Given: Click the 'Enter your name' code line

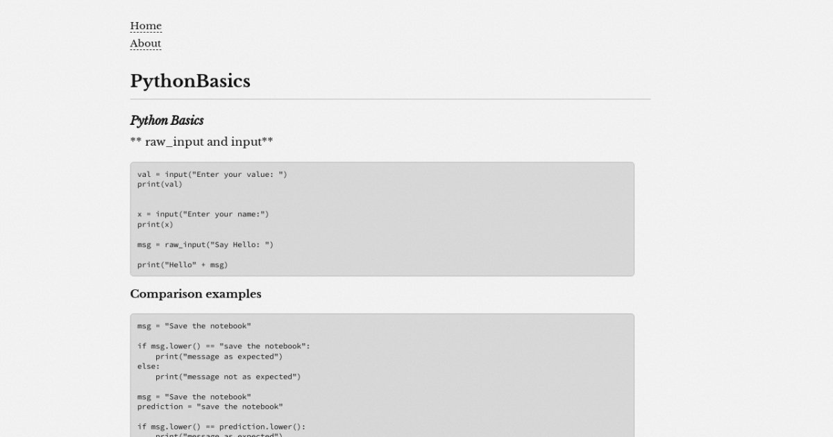Looking at the screenshot, I should click(203, 214).
